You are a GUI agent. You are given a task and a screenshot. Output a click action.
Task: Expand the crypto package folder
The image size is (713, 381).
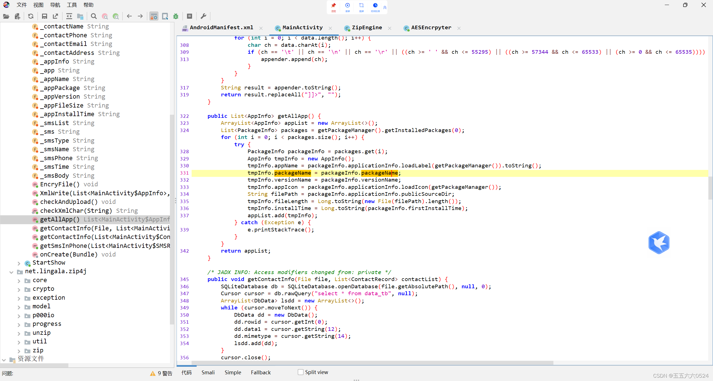[19, 289]
